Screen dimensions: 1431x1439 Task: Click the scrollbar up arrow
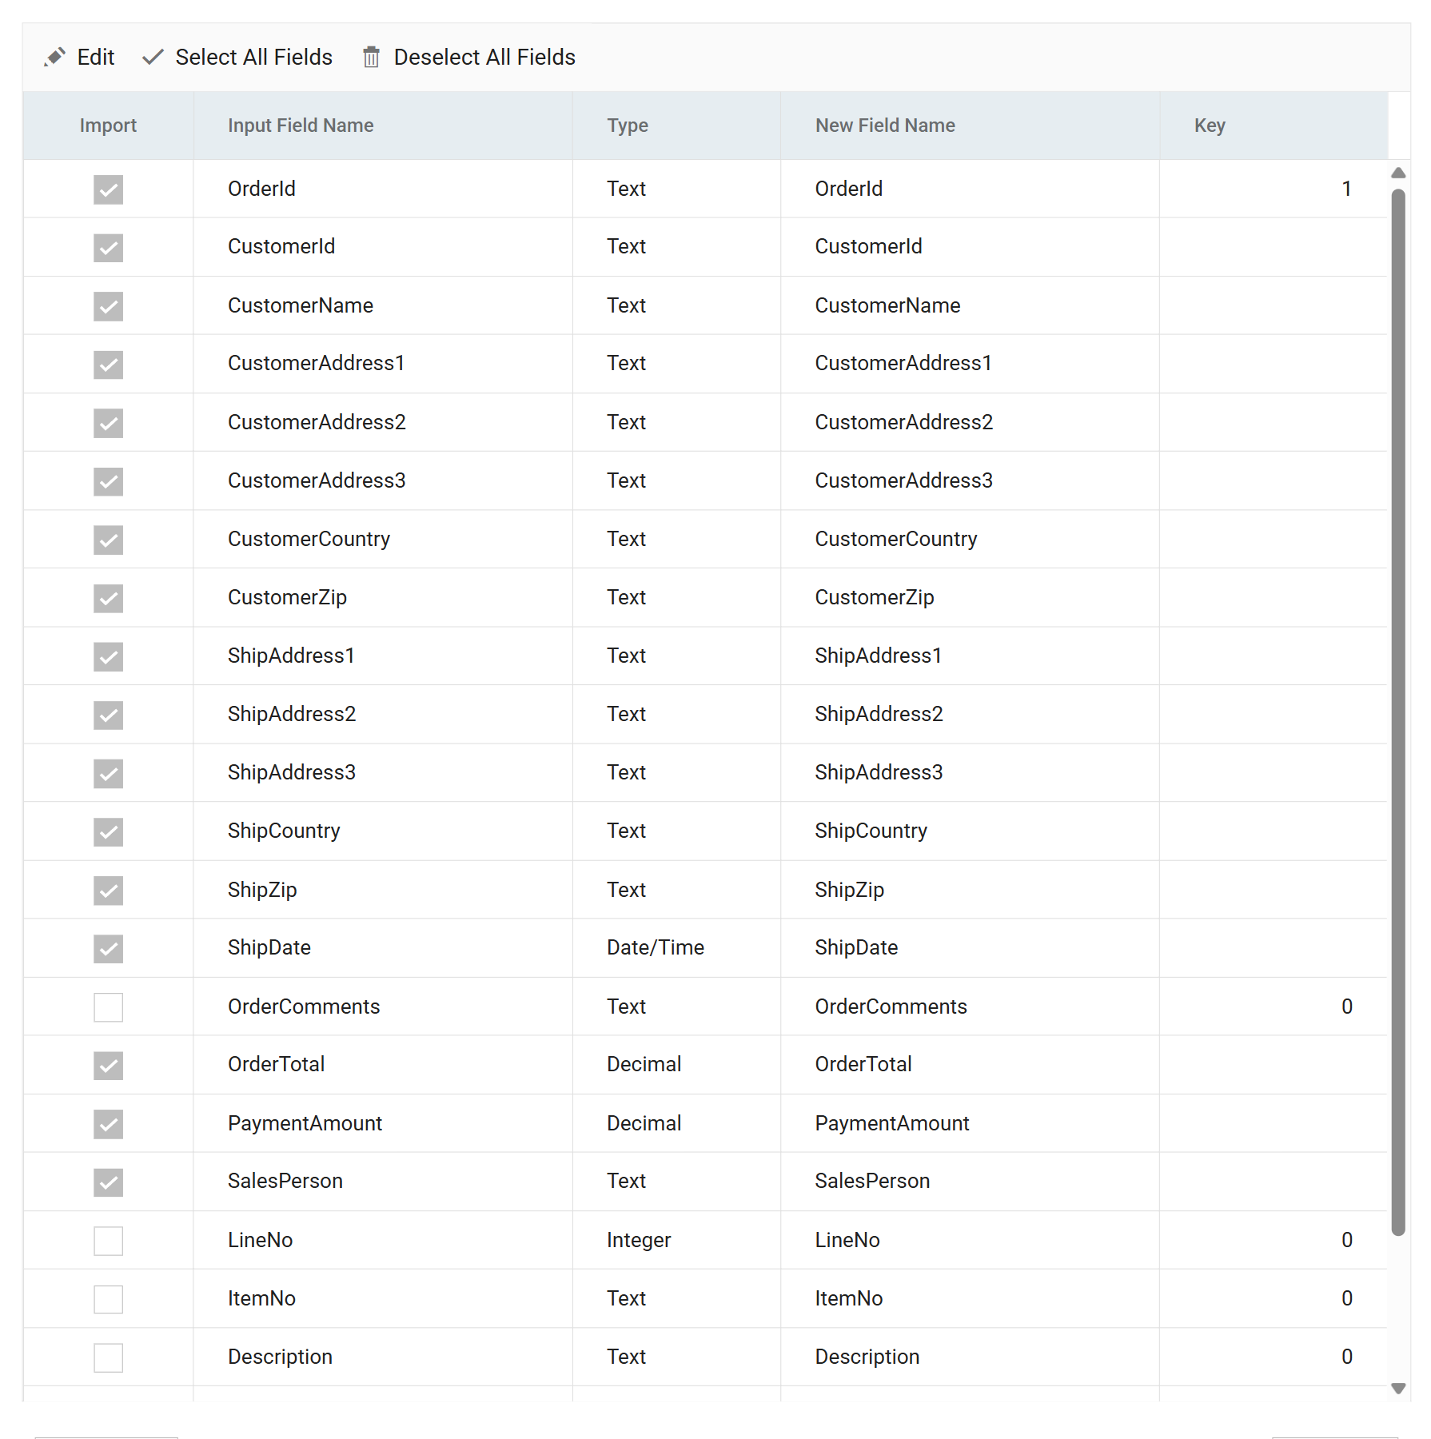(1398, 173)
